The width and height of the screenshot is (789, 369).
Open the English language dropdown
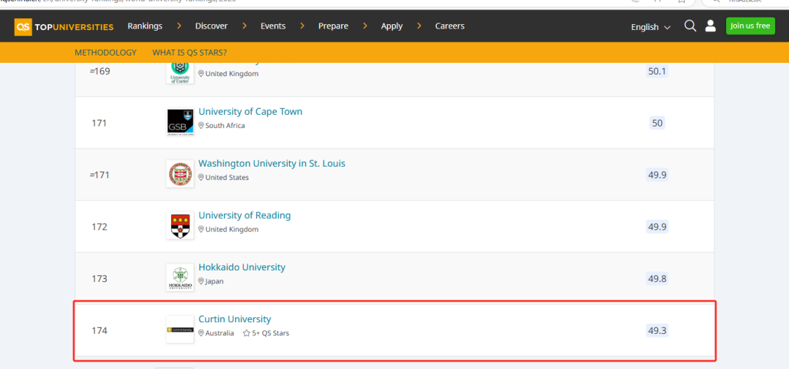650,27
